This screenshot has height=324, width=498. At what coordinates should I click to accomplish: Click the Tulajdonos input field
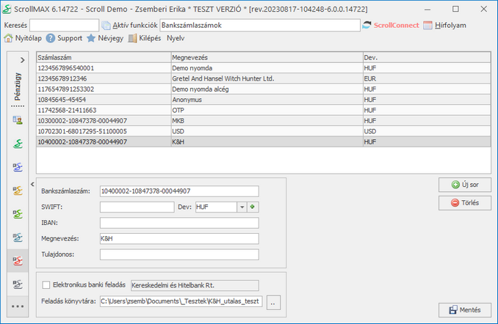coord(179,254)
